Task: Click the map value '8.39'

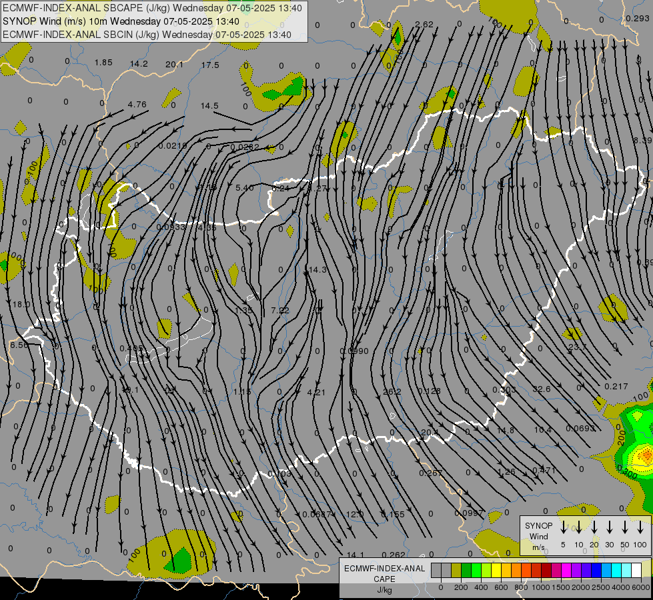Action: coord(643,141)
